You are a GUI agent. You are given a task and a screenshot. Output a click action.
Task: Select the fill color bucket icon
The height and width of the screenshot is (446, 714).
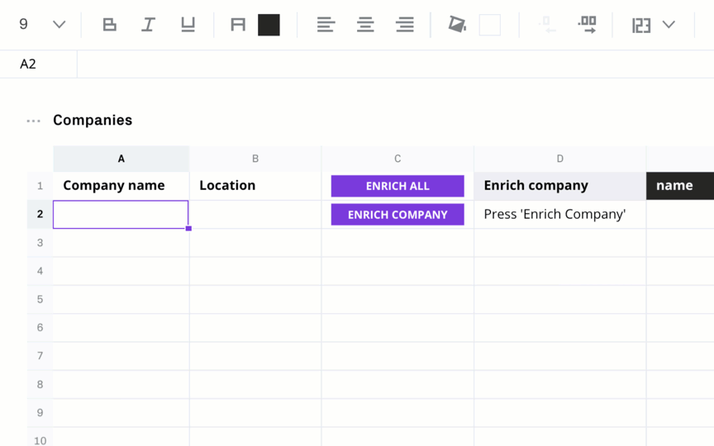point(457,25)
